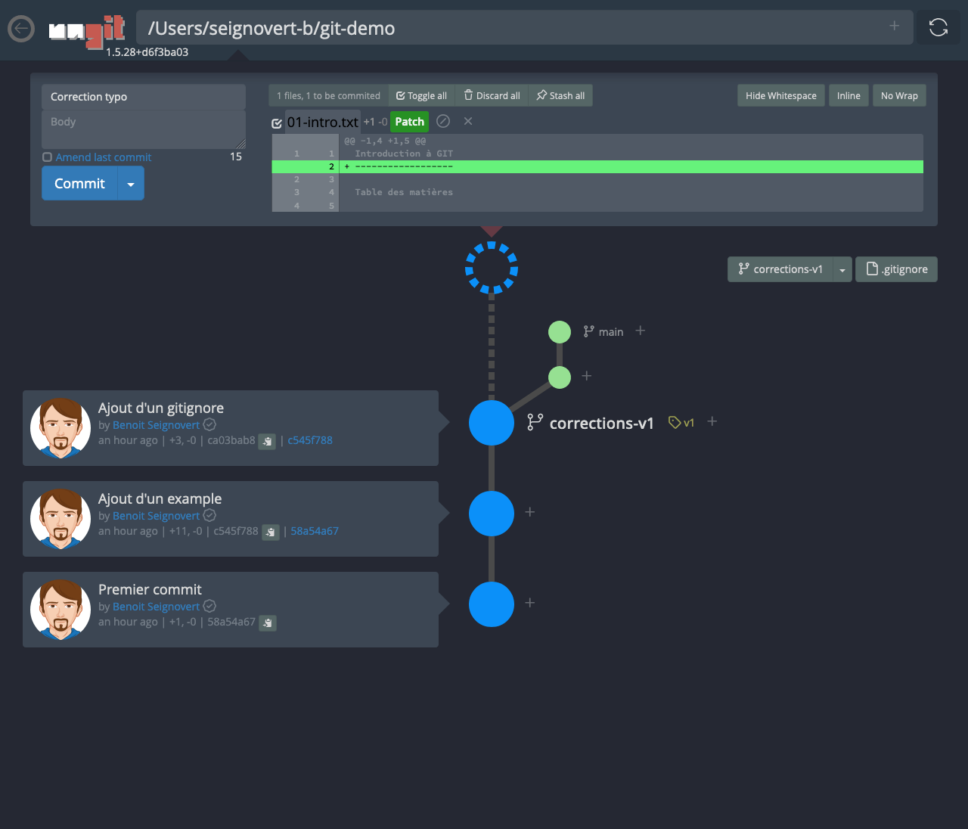Enable Amend last commit checkbox

[x=47, y=157]
